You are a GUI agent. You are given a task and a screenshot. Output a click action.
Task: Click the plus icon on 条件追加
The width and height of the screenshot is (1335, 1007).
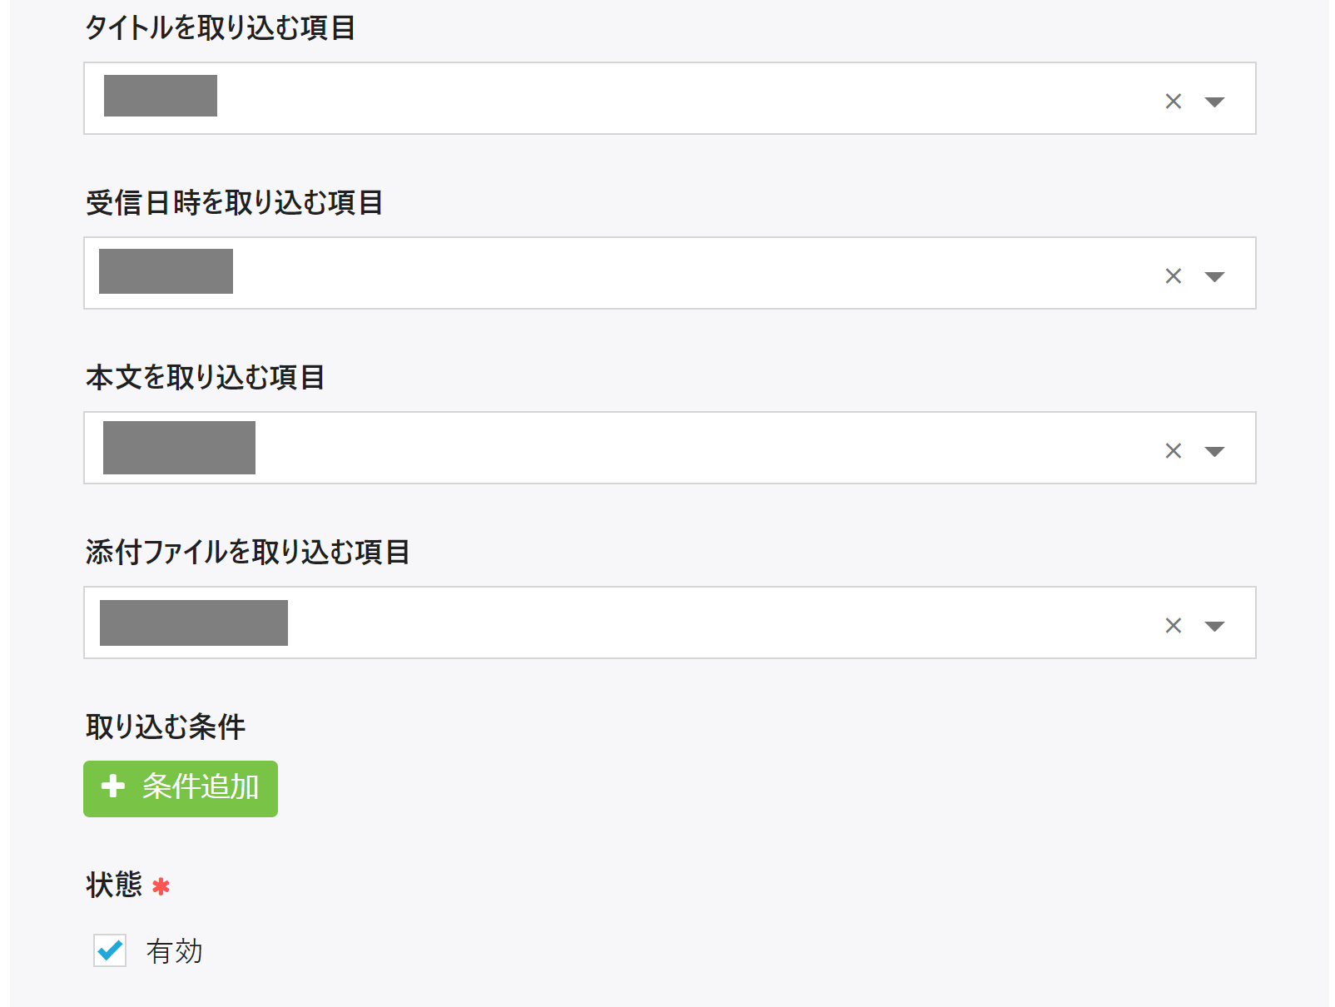pos(113,786)
